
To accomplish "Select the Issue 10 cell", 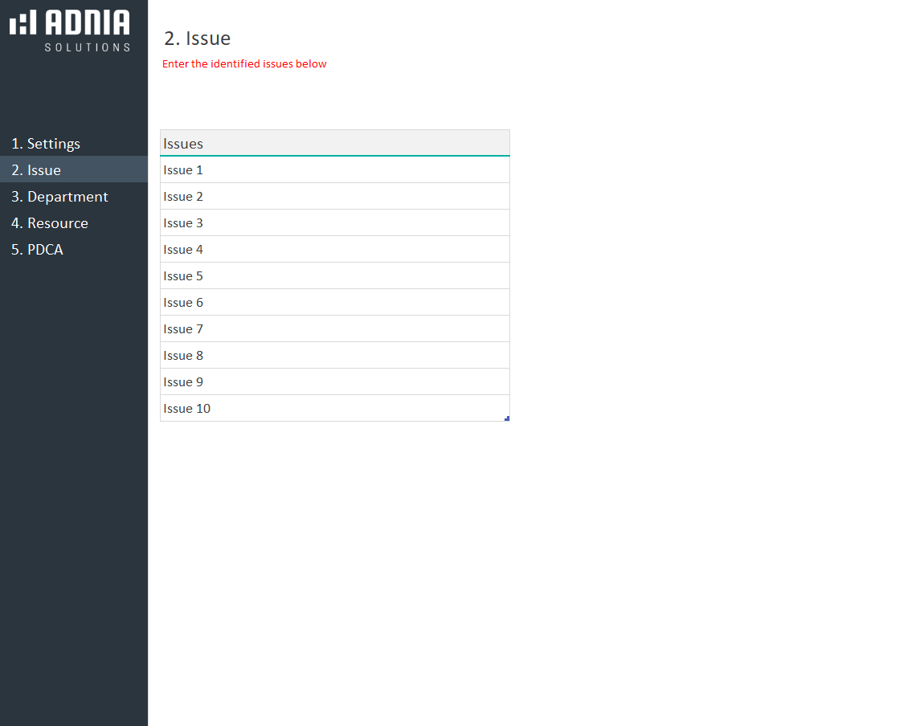I will click(334, 409).
